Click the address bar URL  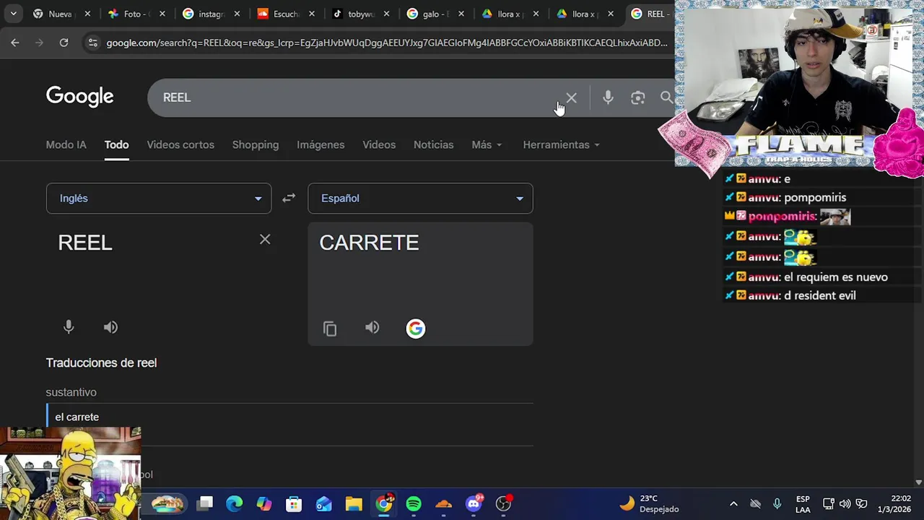point(387,43)
